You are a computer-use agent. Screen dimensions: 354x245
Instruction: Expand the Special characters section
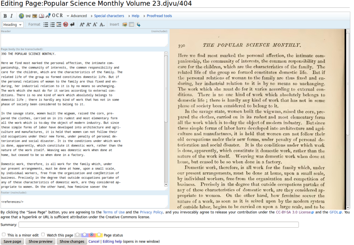tap(108, 16)
